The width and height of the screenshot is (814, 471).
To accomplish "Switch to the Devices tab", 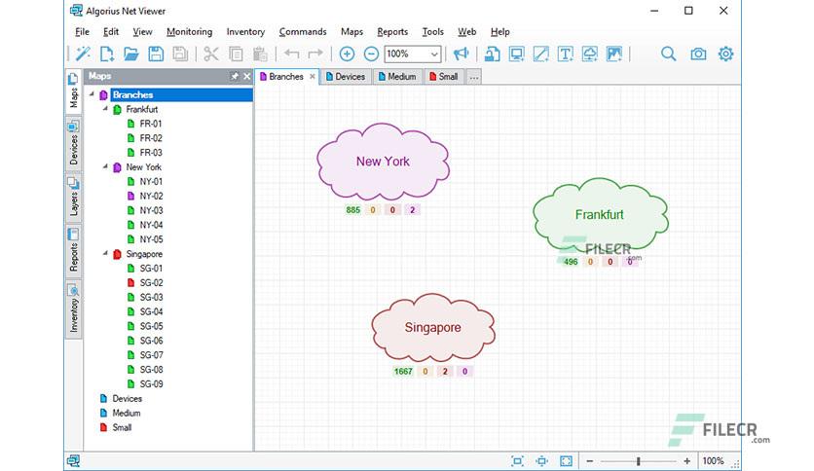I will point(346,77).
